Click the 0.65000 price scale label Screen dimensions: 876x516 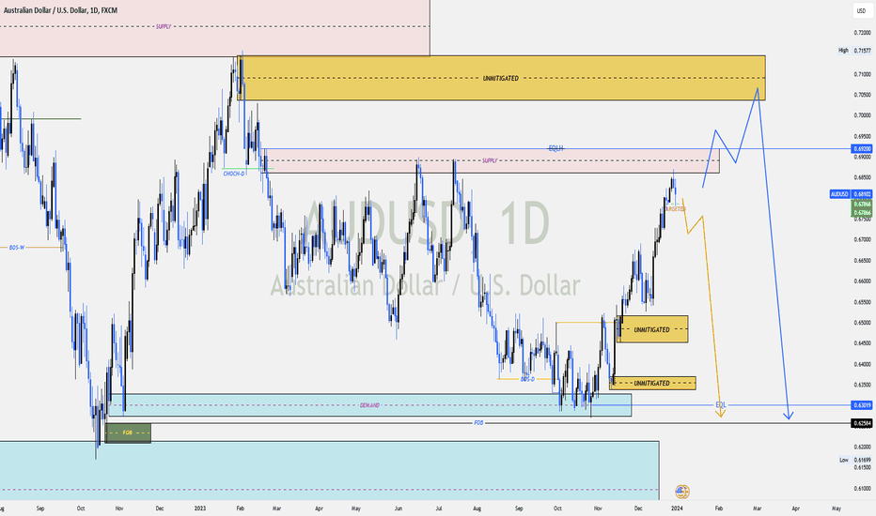862,323
